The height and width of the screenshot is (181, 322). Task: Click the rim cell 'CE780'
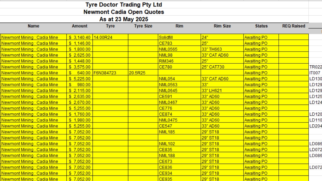179,67
